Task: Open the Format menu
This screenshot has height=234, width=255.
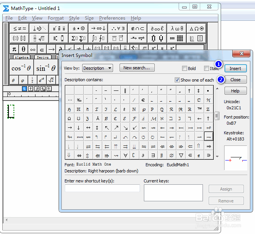Action: (x=56, y=18)
